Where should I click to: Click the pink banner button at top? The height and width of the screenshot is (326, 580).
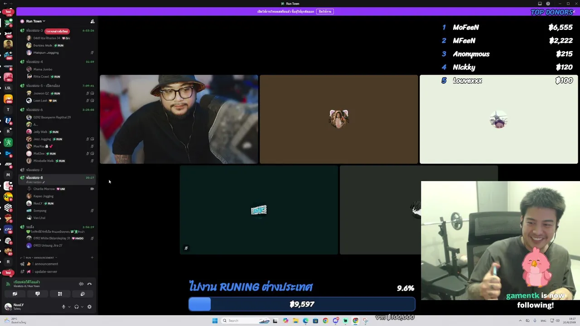325,11
